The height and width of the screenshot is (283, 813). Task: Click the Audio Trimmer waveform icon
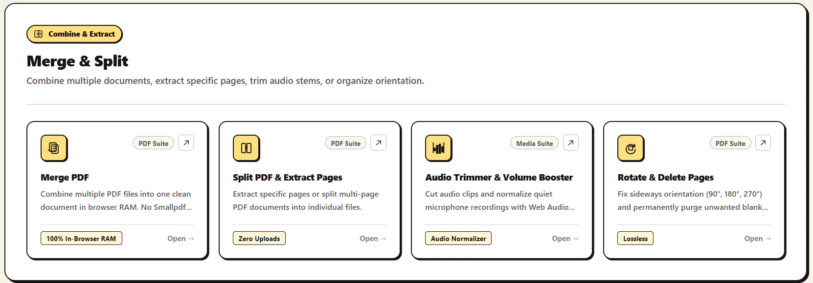[438, 148]
